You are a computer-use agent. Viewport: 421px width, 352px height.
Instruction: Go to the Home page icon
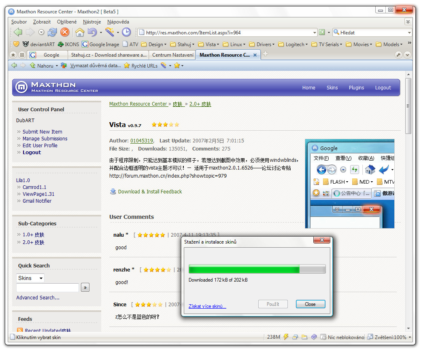[x=80, y=32]
